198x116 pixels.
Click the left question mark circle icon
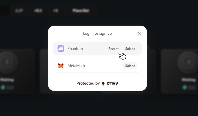7,62
